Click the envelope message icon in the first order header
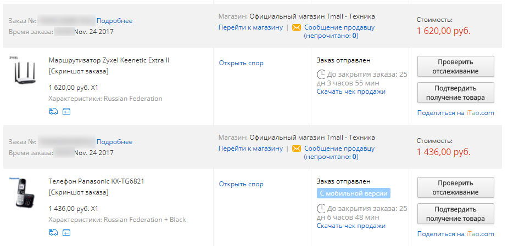This screenshot has height=246, width=508. 297,27
